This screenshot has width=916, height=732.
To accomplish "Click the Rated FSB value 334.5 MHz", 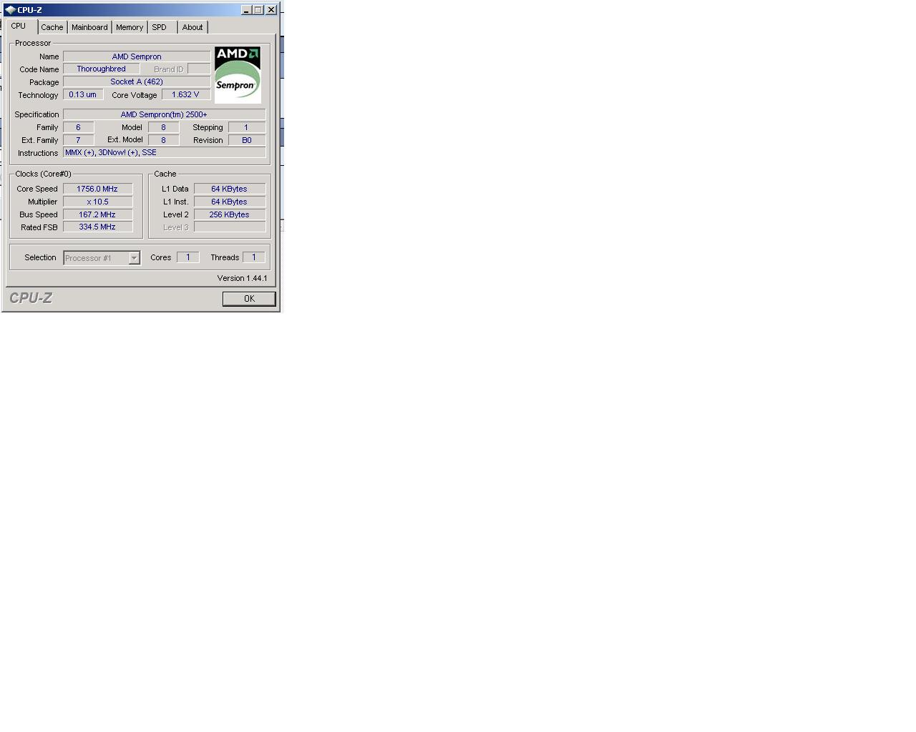I will pos(97,227).
